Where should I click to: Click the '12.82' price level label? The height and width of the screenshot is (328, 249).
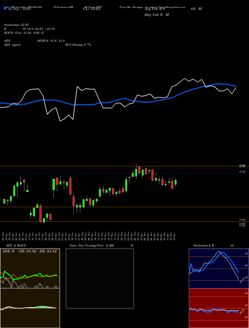[243, 172]
